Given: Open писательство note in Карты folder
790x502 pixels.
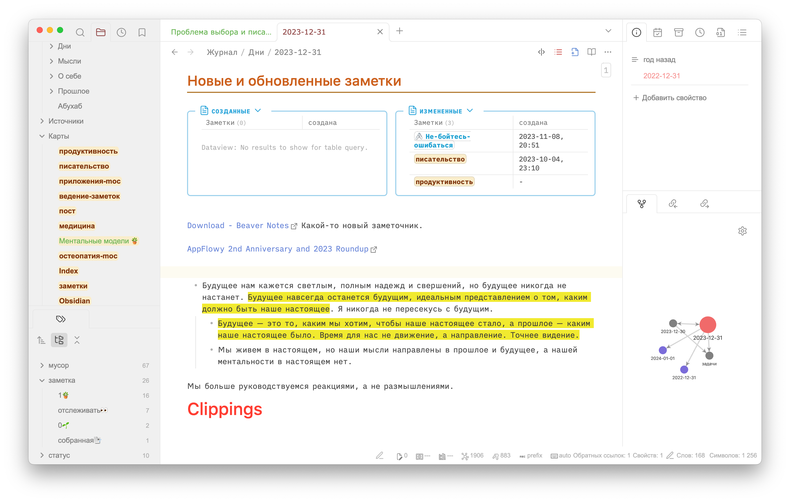Looking at the screenshot, I should pos(84,166).
